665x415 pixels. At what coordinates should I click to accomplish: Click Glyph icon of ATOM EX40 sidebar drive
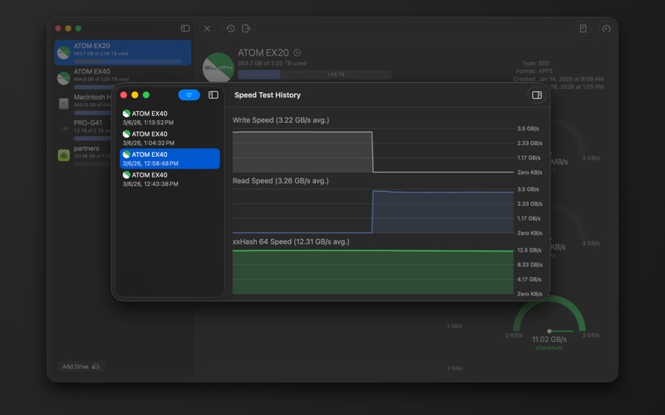(64, 78)
